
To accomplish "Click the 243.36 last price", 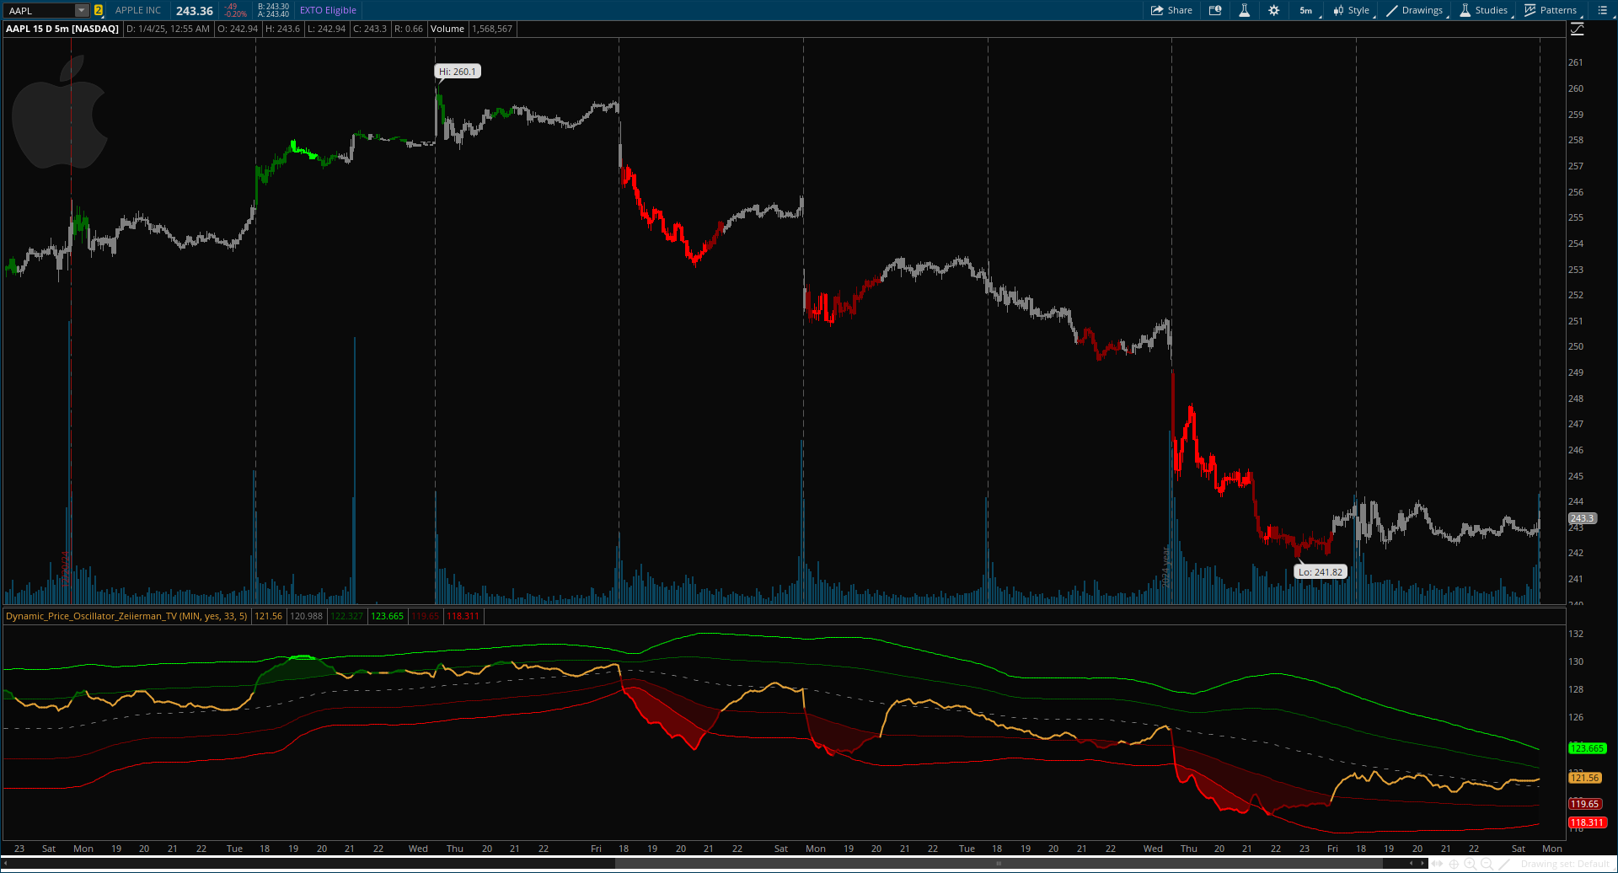I will [194, 11].
